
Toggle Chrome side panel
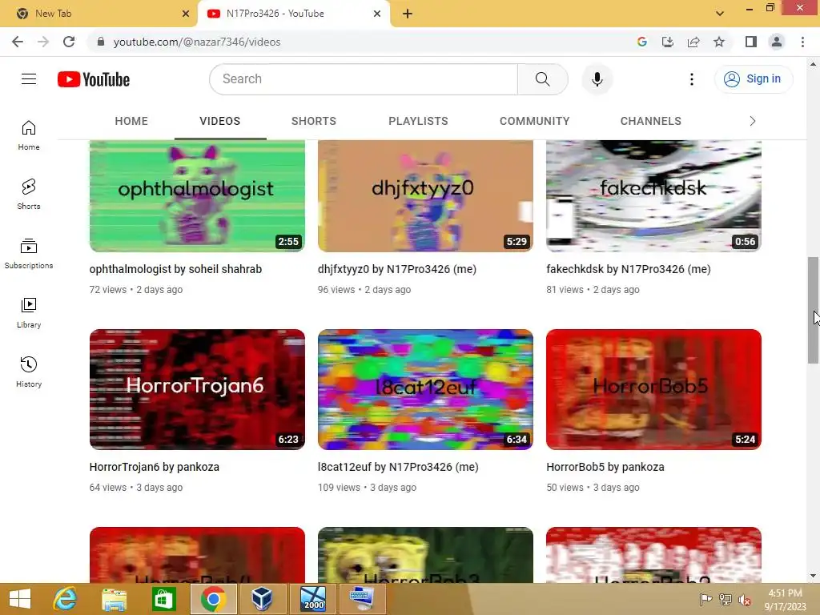751,42
